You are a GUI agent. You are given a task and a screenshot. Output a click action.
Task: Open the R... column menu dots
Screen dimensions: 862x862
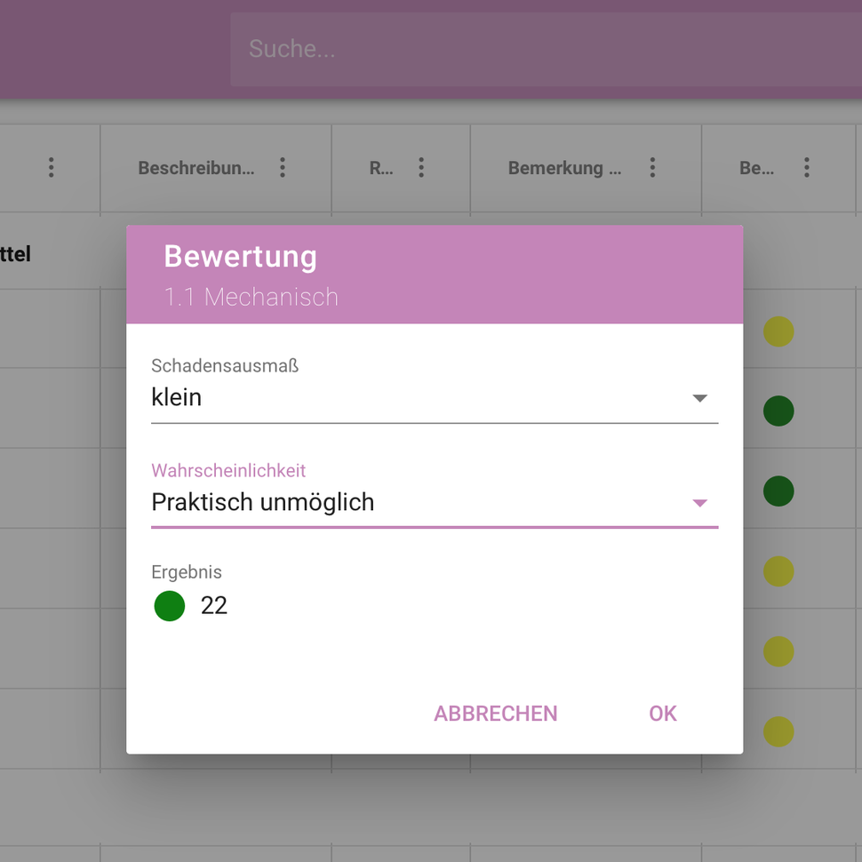tap(421, 168)
